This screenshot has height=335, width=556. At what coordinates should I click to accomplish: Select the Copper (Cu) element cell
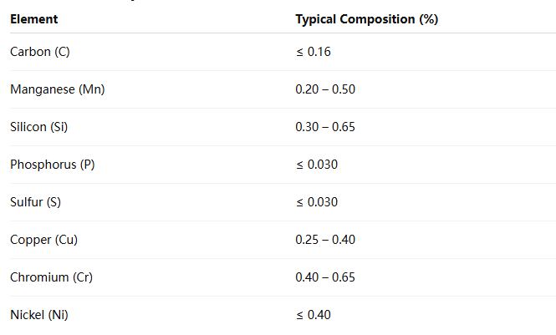[43, 240]
